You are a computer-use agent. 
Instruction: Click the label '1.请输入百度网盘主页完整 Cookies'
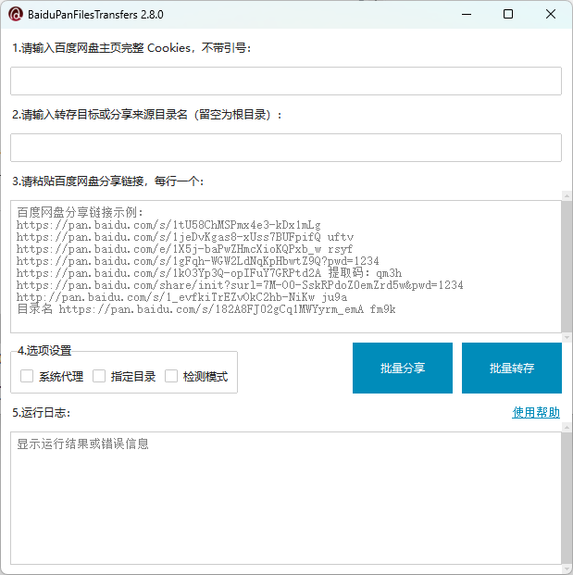[102, 48]
